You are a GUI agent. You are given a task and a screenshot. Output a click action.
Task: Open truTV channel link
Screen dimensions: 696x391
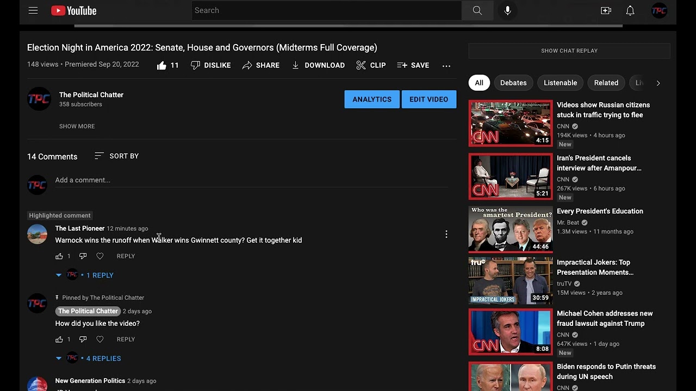click(x=564, y=283)
